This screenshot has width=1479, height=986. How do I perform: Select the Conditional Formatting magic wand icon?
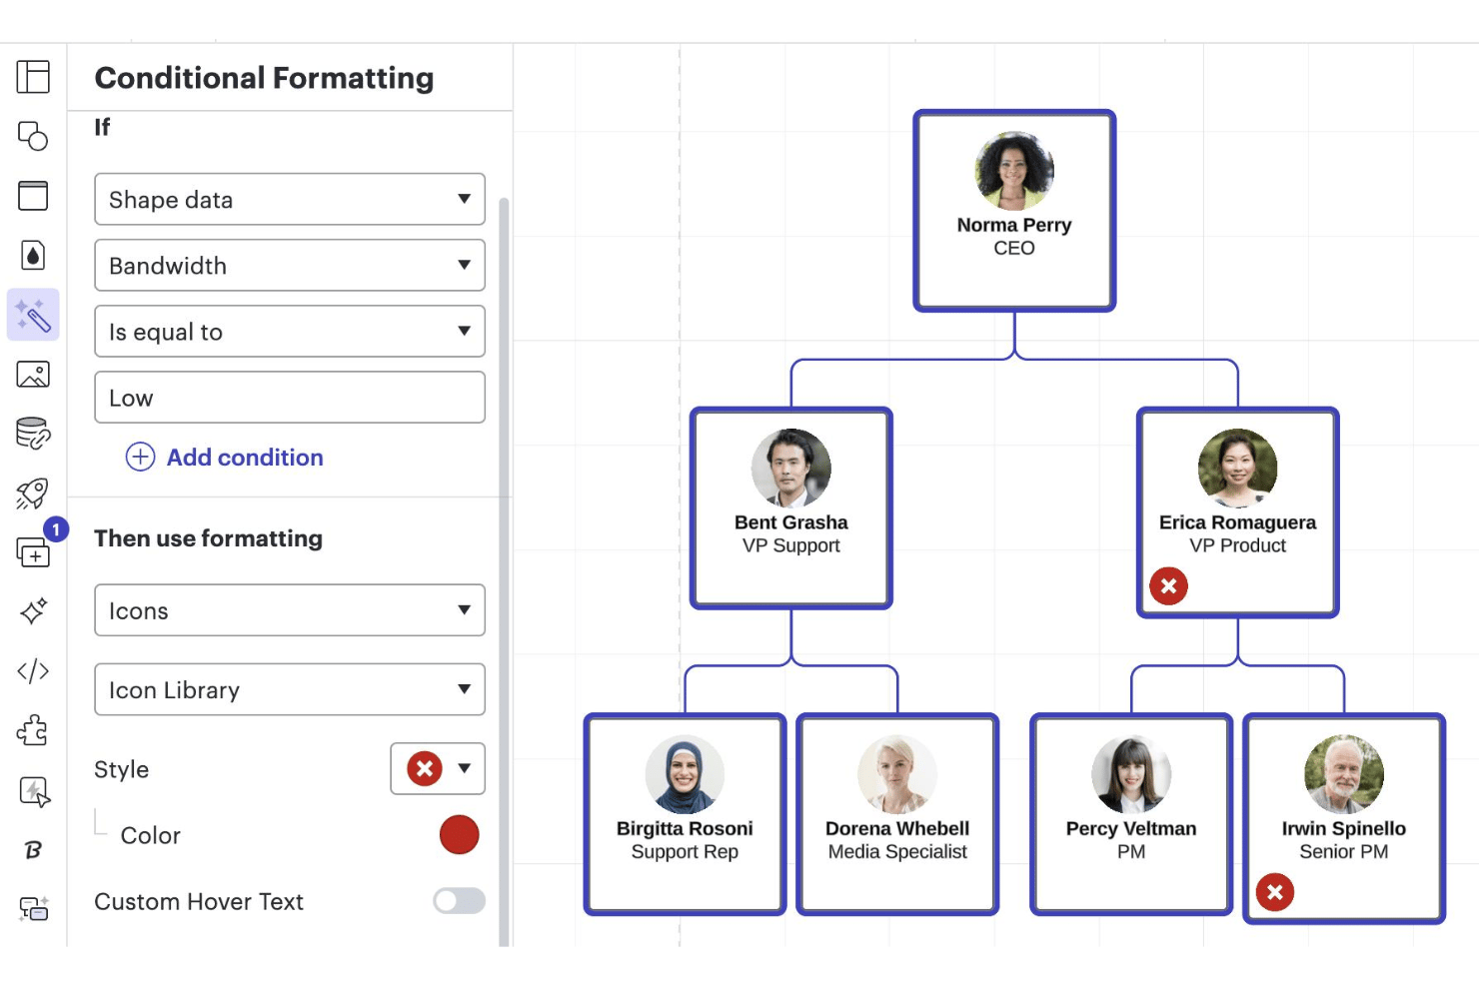pos(33,315)
